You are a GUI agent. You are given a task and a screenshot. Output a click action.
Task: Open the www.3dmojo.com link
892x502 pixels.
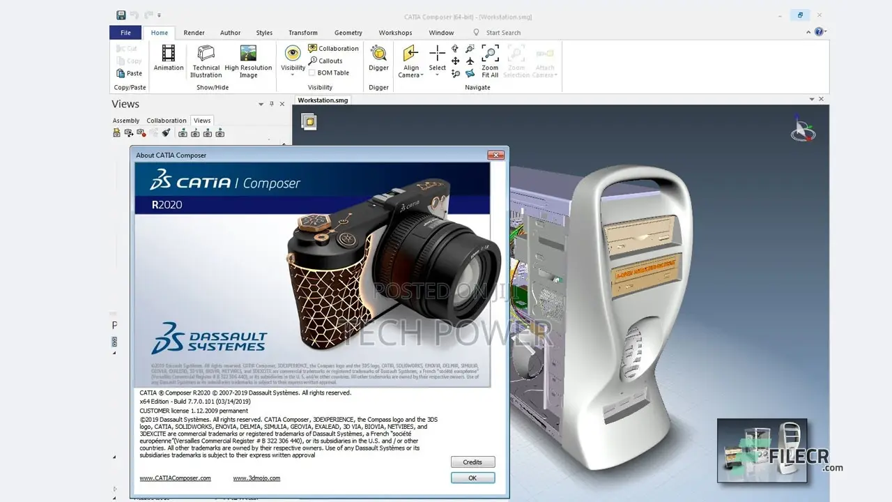(x=256, y=478)
